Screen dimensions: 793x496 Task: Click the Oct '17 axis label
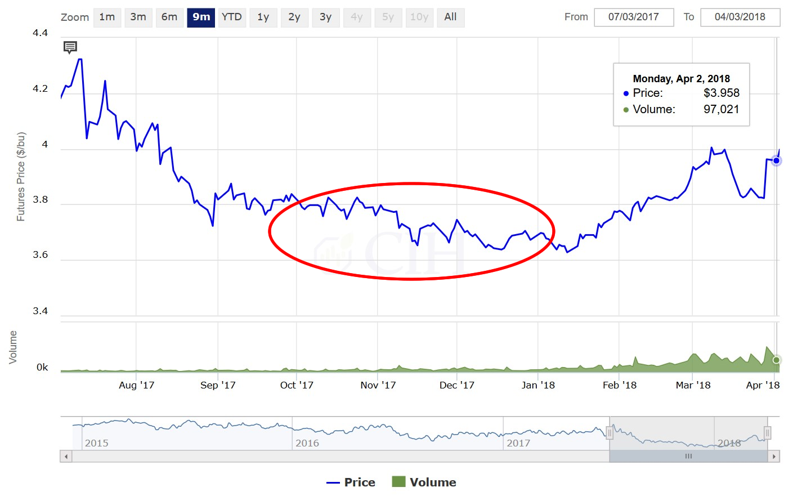pyautogui.click(x=297, y=385)
